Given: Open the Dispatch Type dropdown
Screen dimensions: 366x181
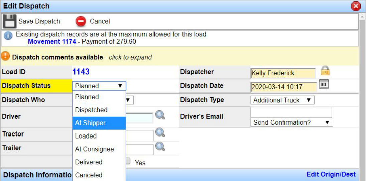Looking at the screenshot, I should click(282, 100).
